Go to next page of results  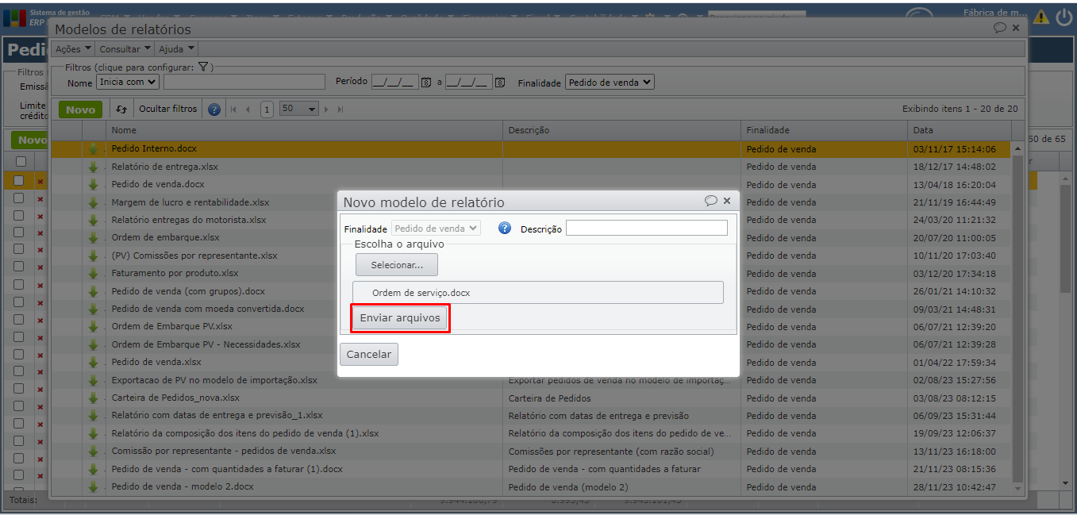pos(326,110)
